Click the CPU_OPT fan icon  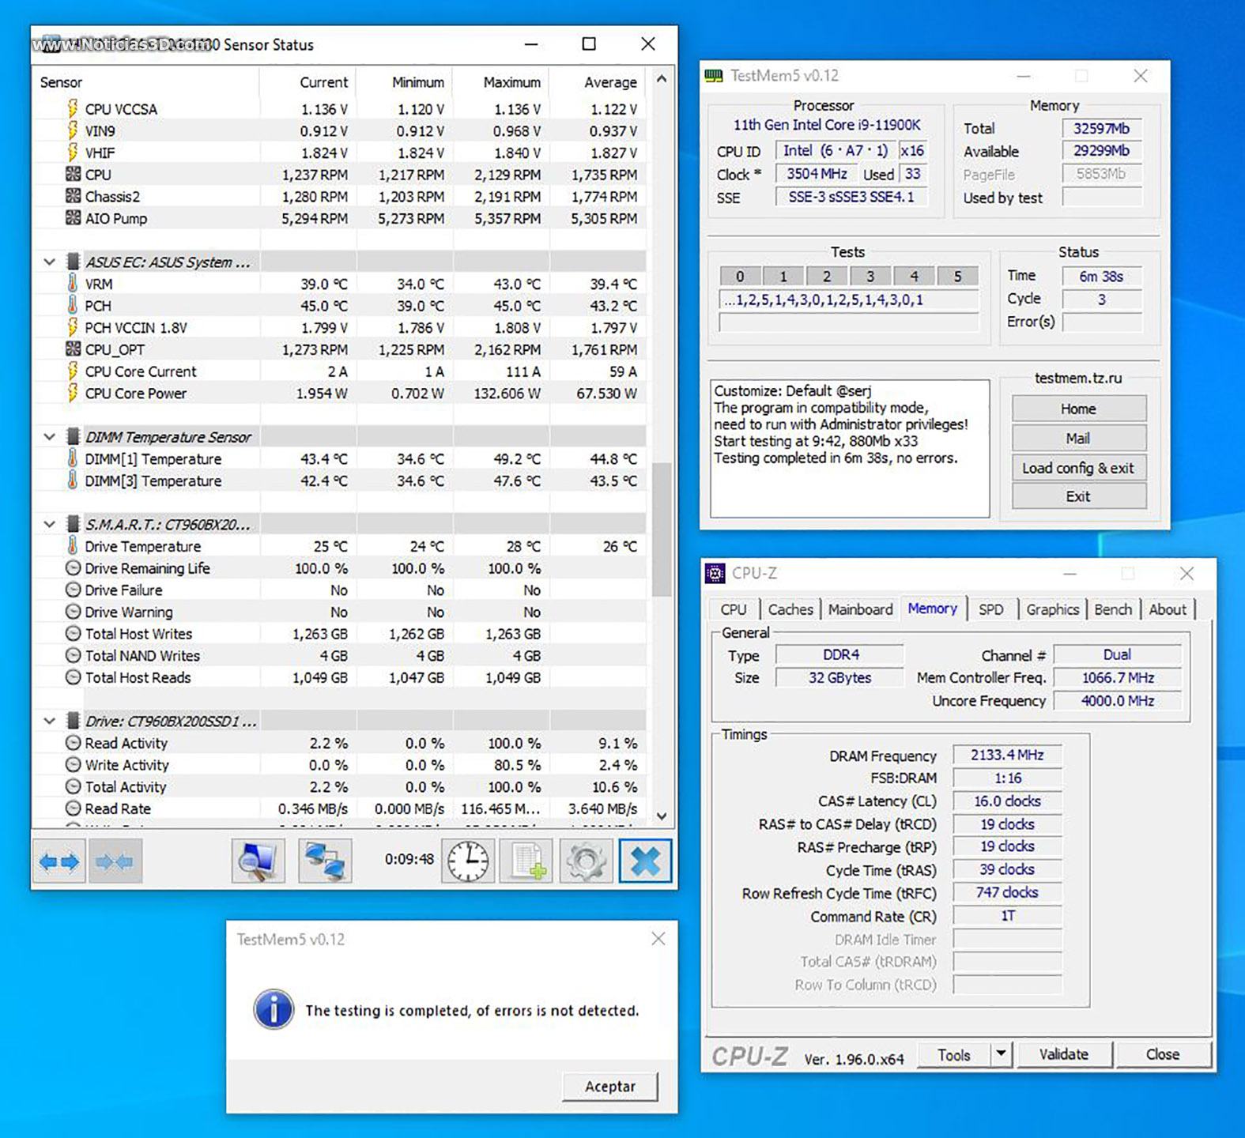point(73,349)
